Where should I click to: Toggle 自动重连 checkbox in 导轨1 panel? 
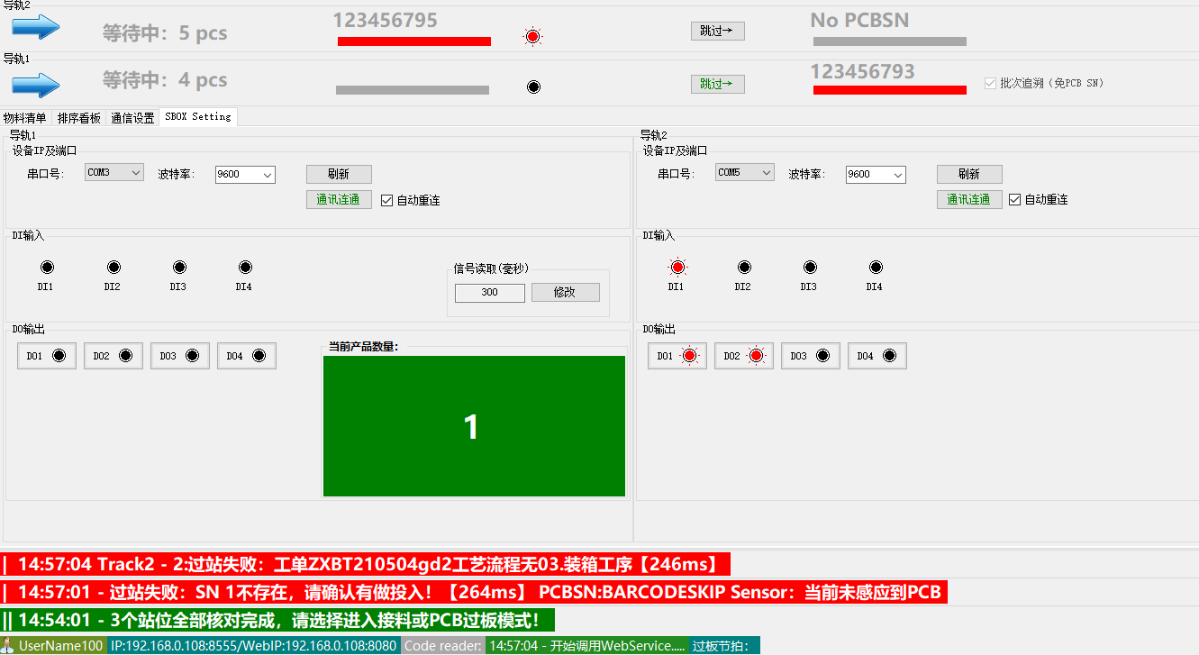coord(387,200)
